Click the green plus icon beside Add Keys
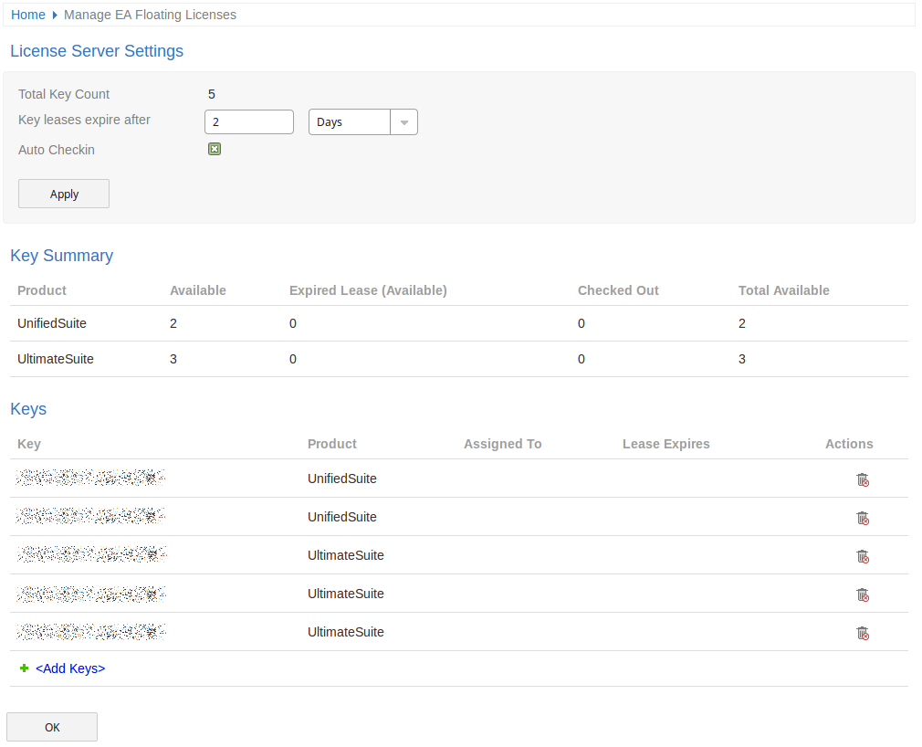 pos(25,668)
